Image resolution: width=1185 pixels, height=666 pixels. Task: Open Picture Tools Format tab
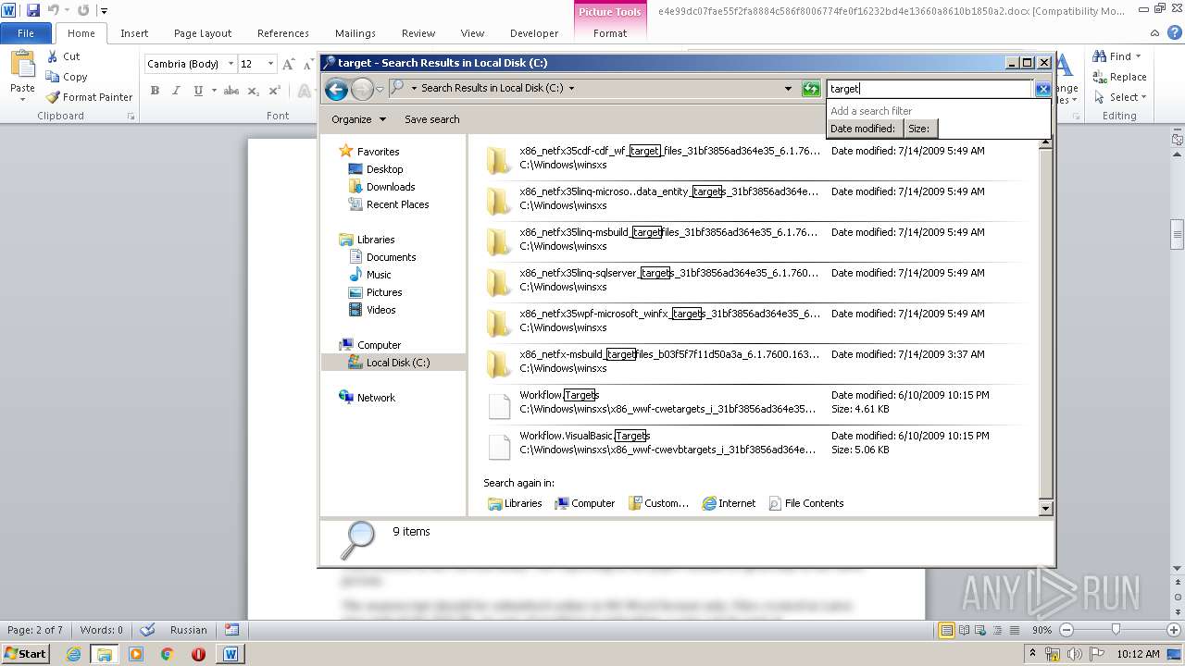point(610,33)
